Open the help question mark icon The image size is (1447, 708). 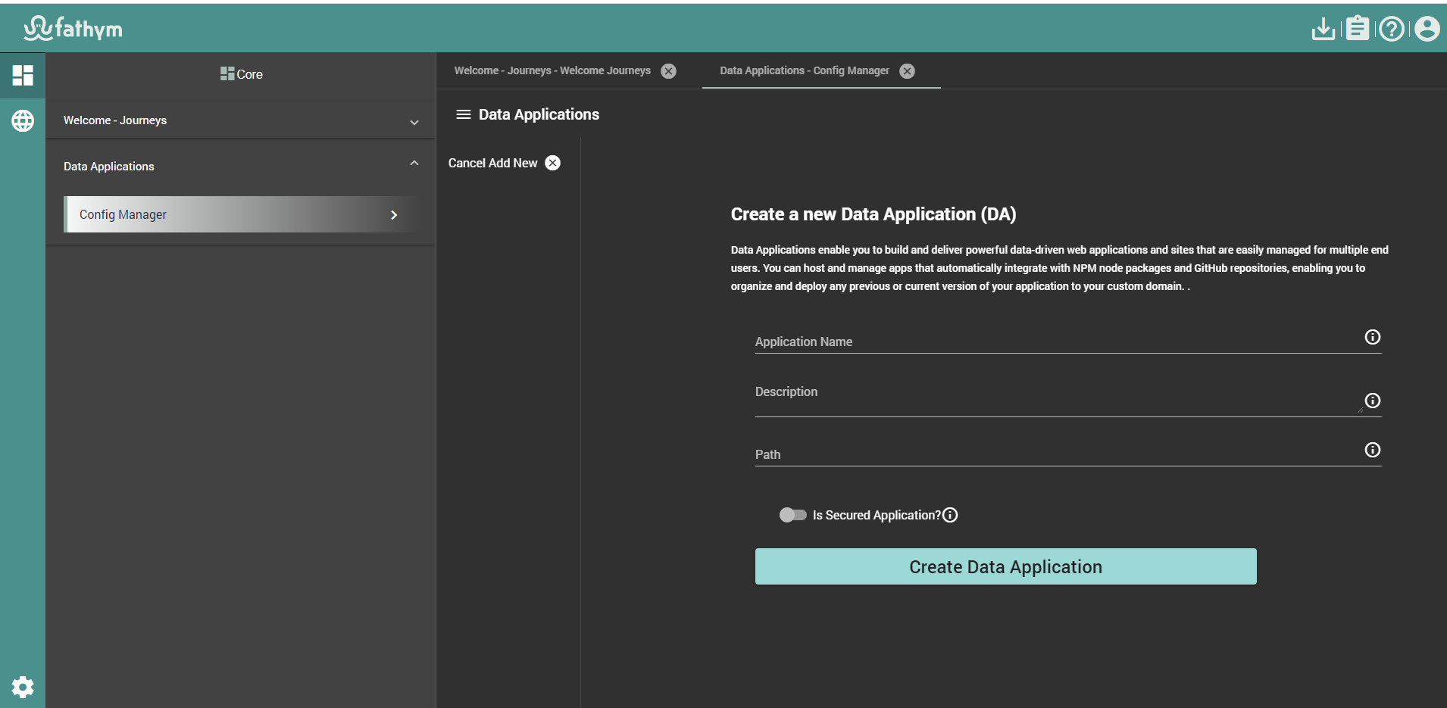click(1392, 29)
